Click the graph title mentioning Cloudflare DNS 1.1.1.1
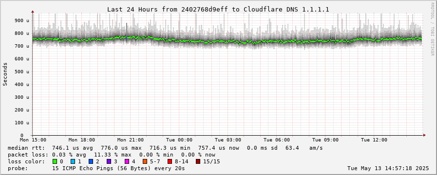 tap(218, 9)
